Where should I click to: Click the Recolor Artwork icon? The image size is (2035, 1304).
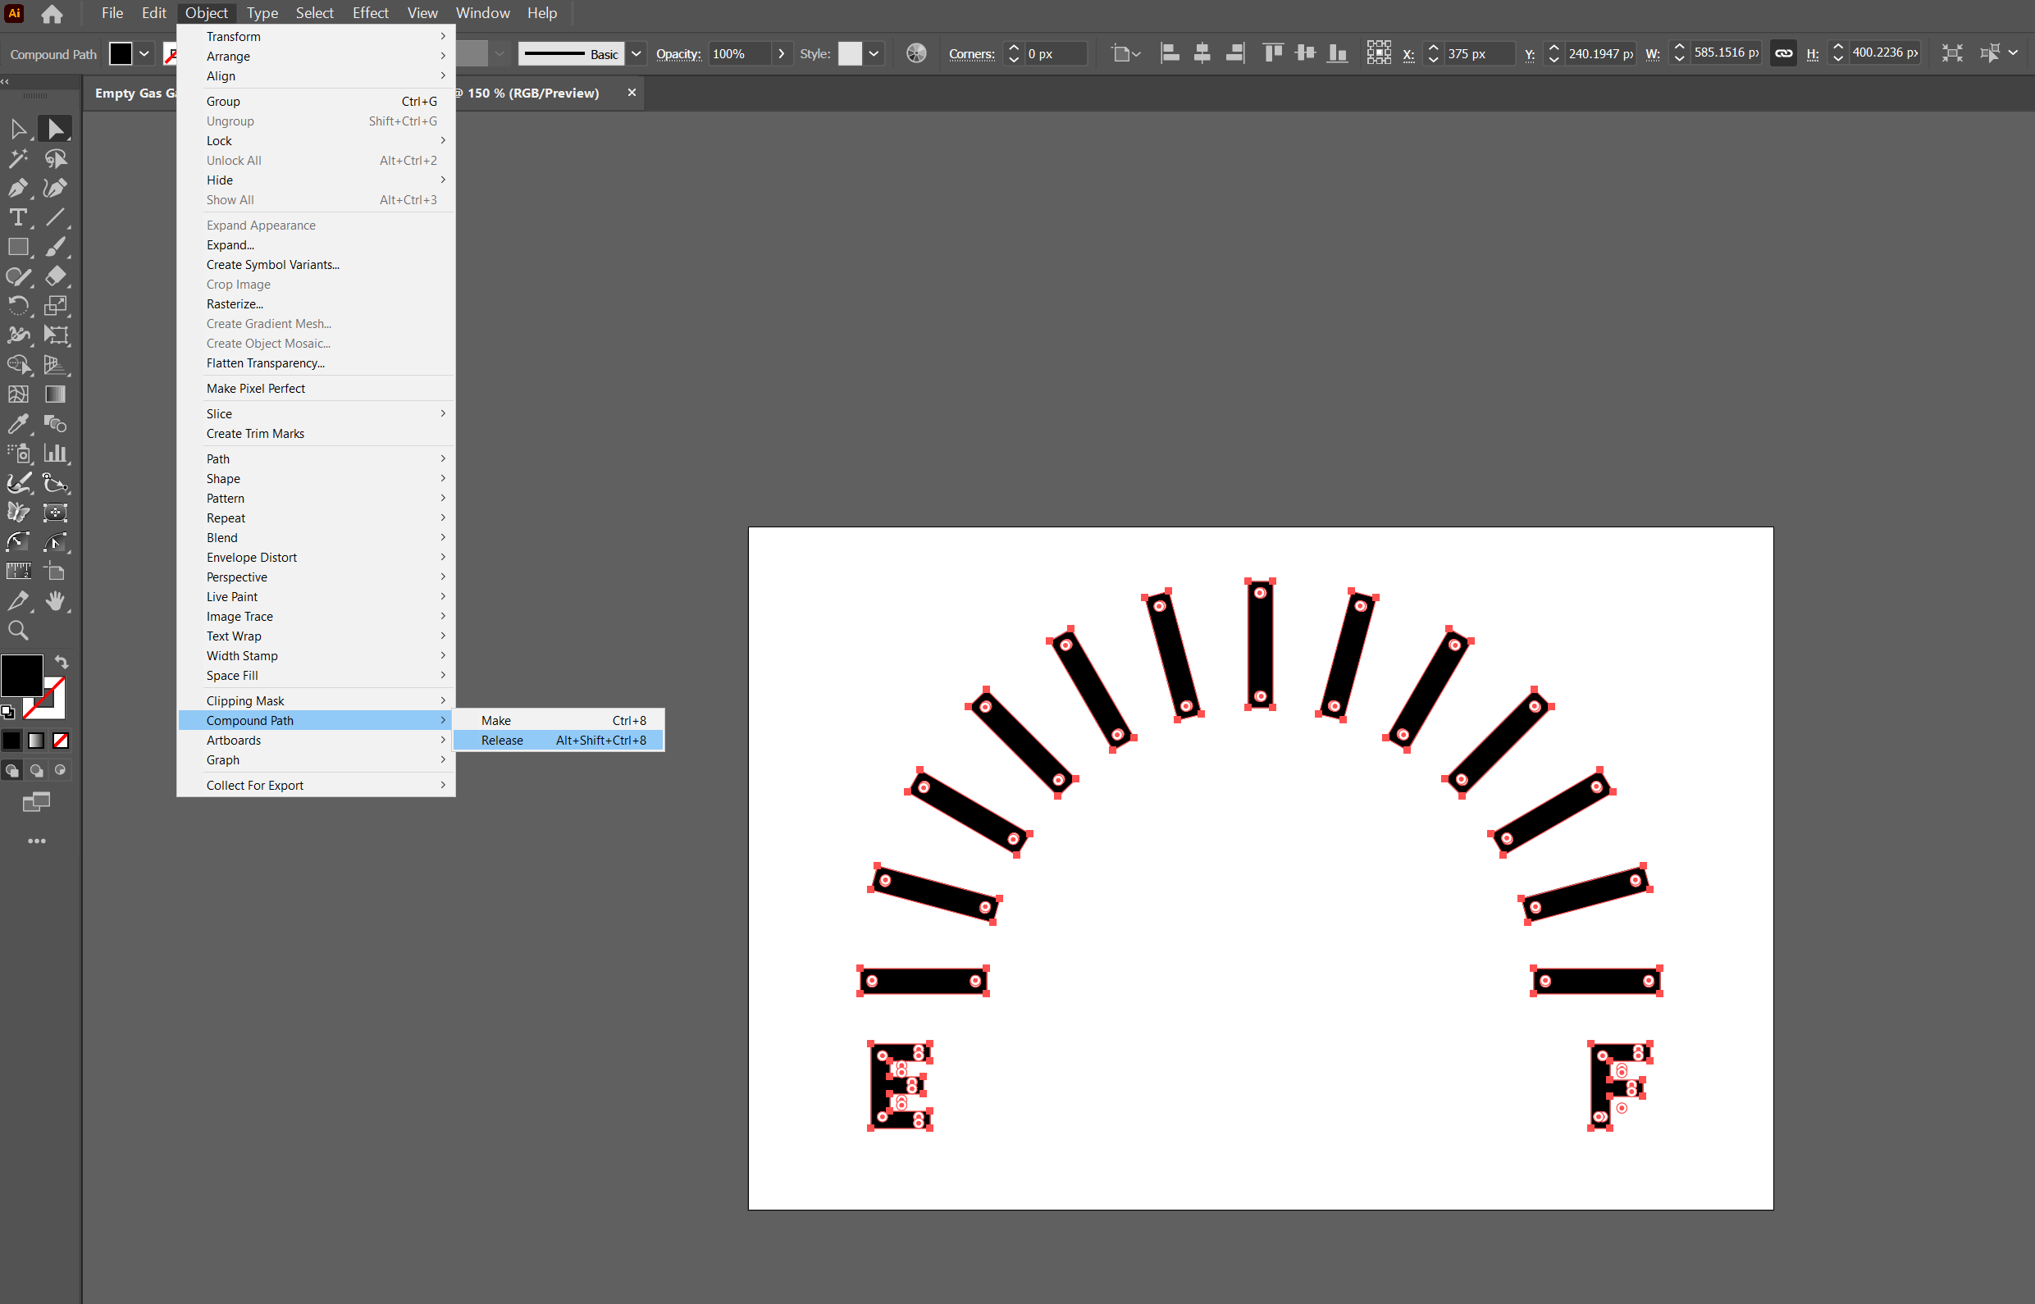point(916,53)
